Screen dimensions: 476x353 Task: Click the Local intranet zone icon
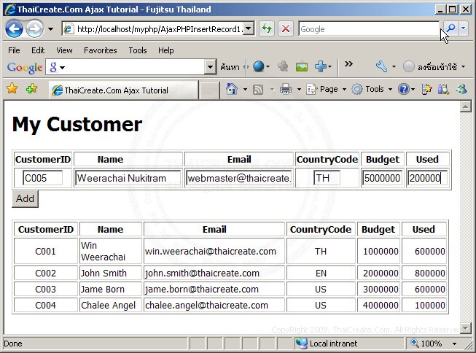[302, 344]
